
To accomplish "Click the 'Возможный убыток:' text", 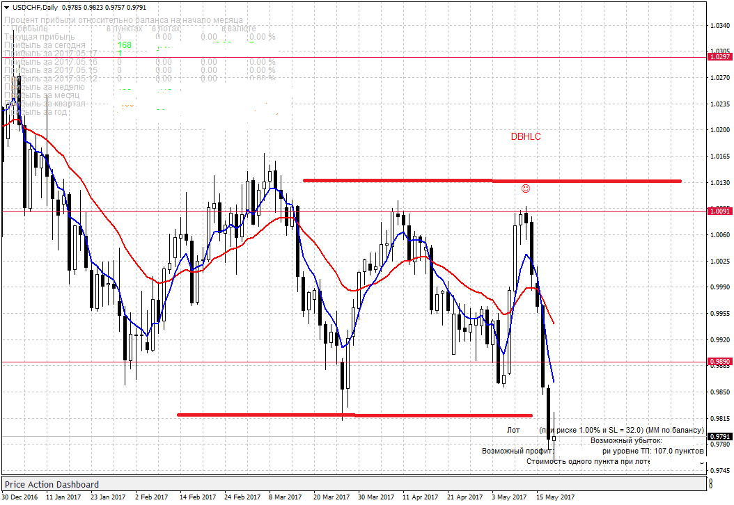I will pyautogui.click(x=626, y=440).
